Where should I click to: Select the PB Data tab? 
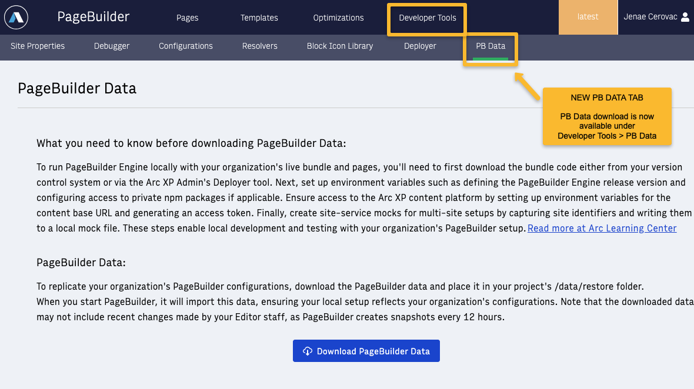tap(491, 46)
